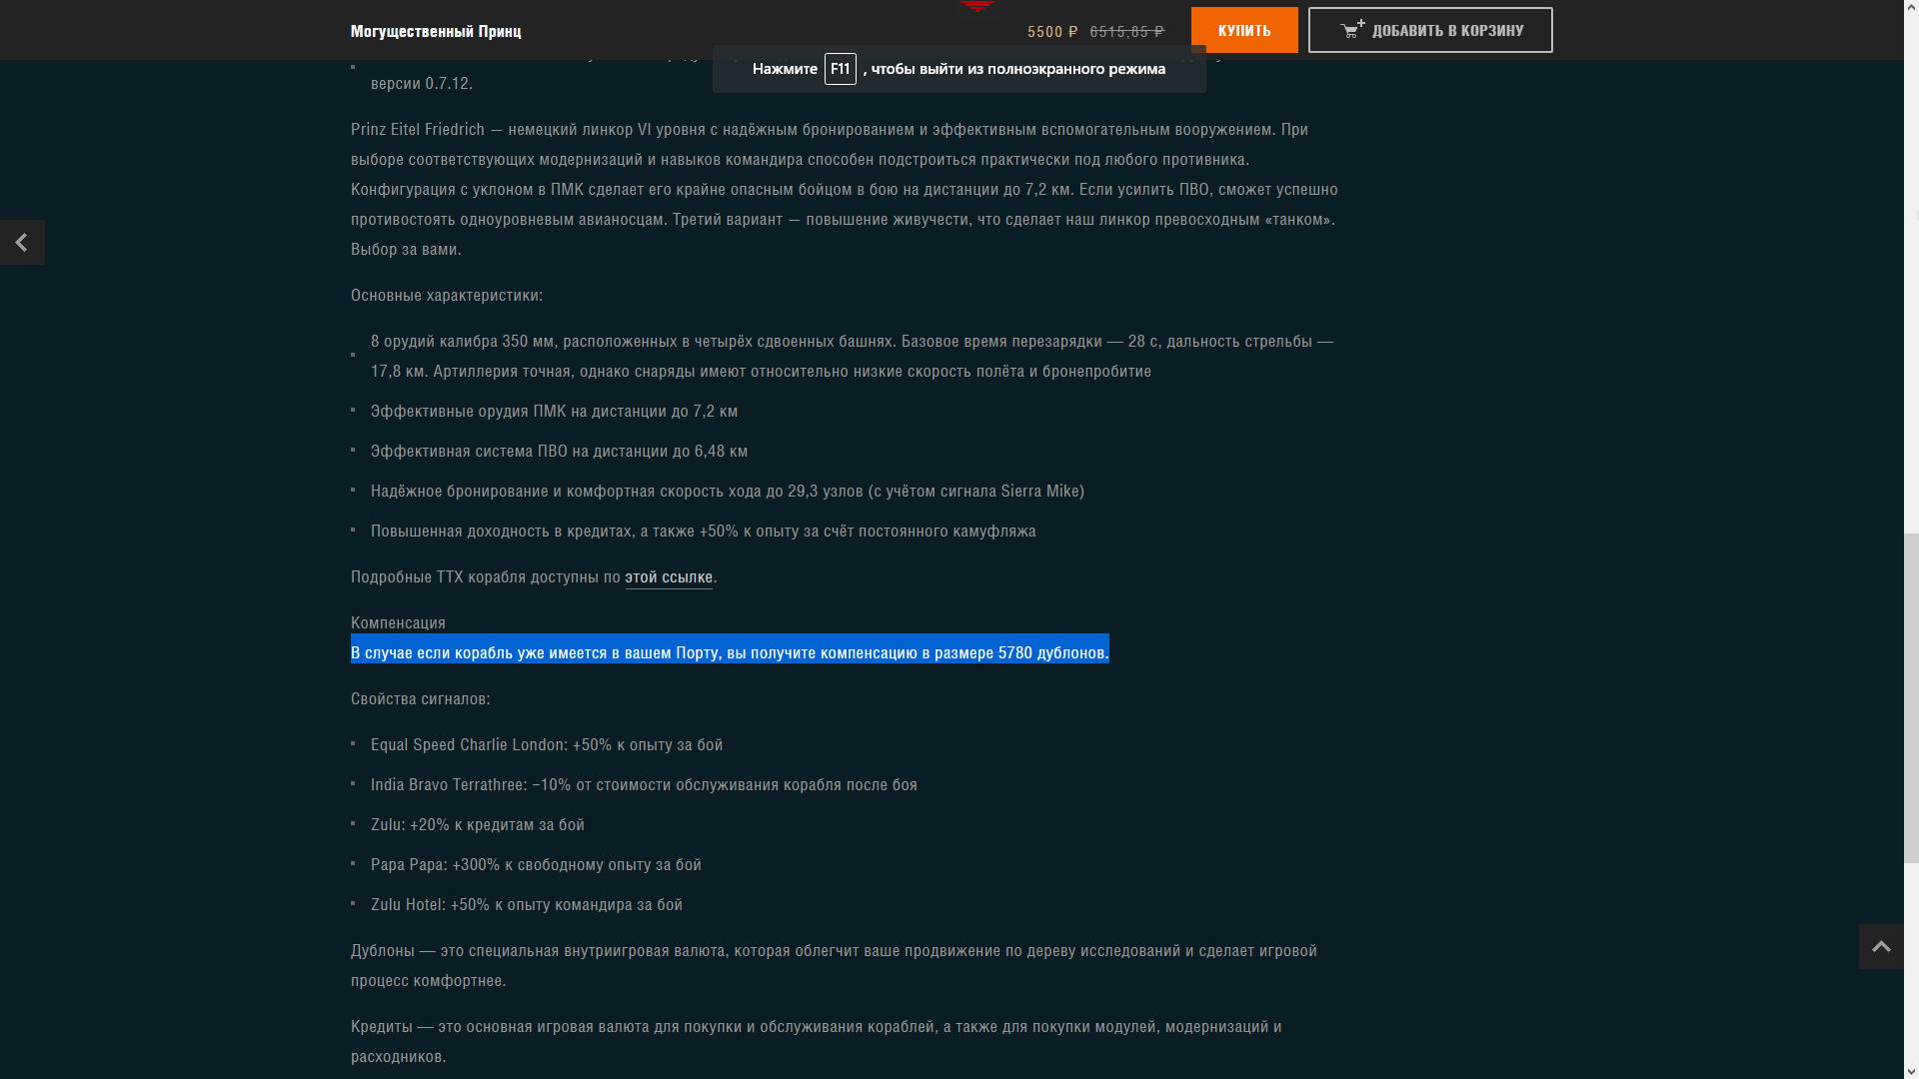This screenshot has width=1919, height=1079.
Task: Click the версии 0.7.12 text
Action: [x=422, y=83]
